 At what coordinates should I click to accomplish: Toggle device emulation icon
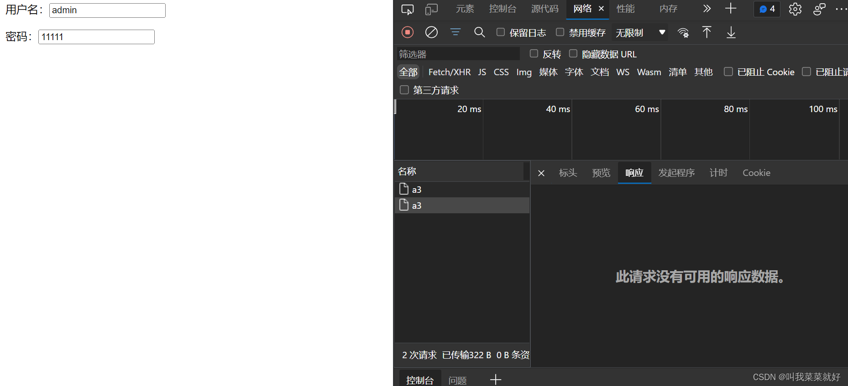431,9
